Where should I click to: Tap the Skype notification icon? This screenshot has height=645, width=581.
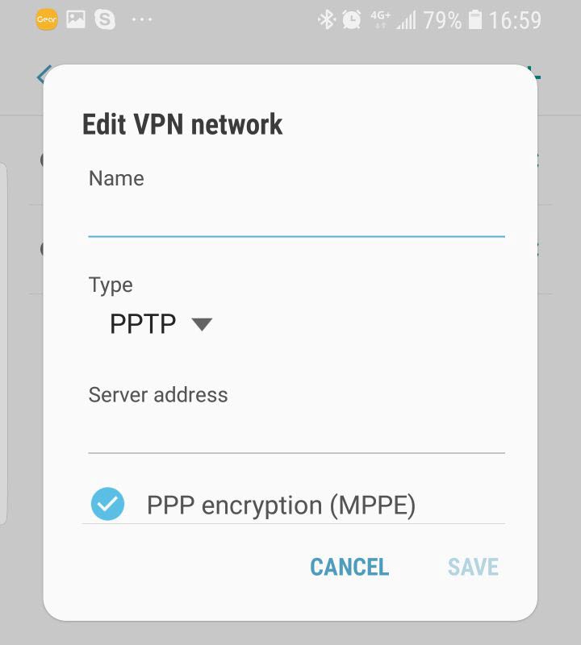pos(105,19)
